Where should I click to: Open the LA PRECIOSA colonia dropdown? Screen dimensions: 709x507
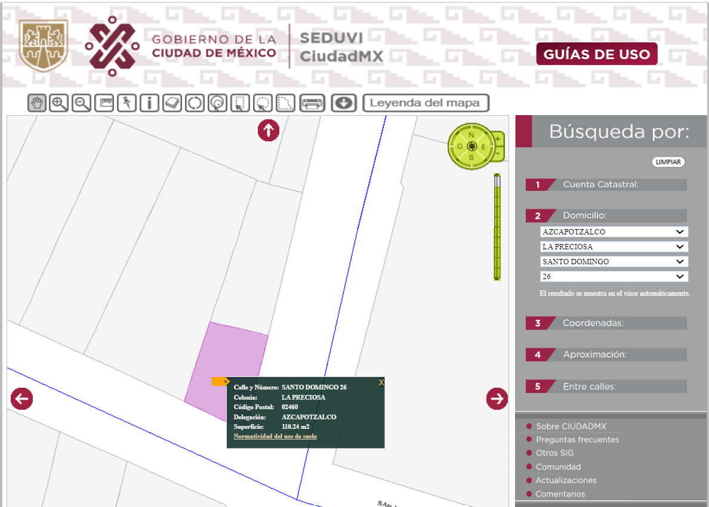[x=614, y=247]
